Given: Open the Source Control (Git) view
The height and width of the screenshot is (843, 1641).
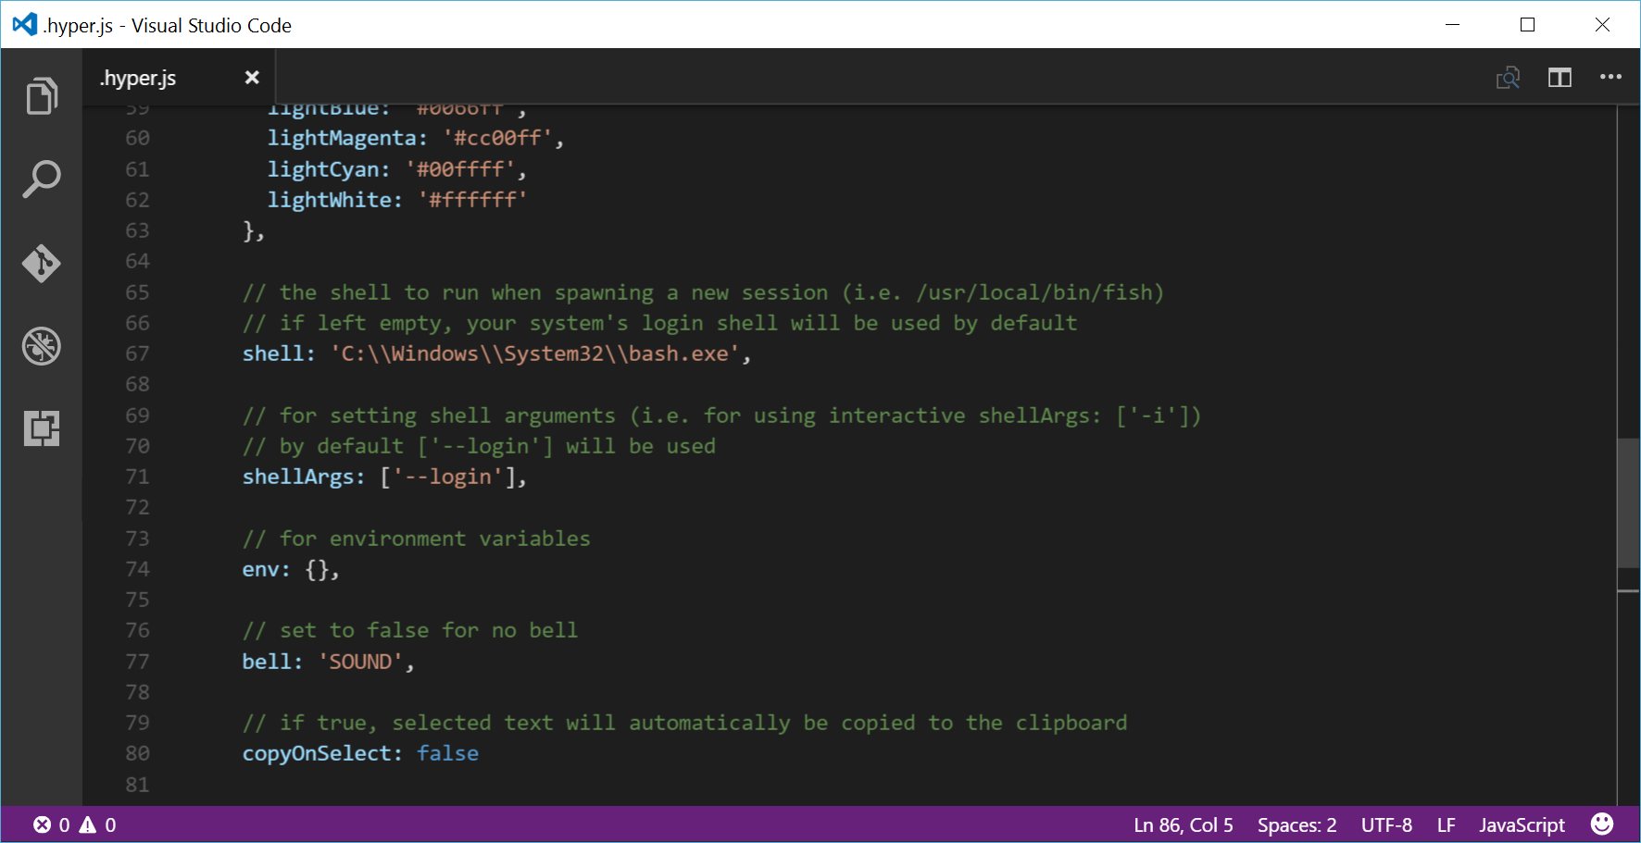Looking at the screenshot, I should click(x=42, y=263).
